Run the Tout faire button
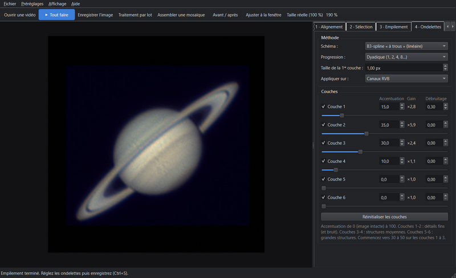This screenshot has width=456, height=278. pos(56,15)
